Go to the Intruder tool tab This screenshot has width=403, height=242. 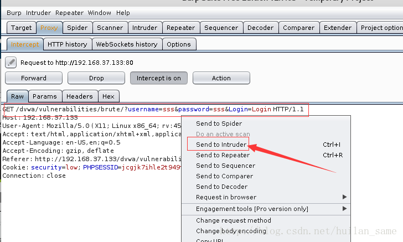coord(144,28)
